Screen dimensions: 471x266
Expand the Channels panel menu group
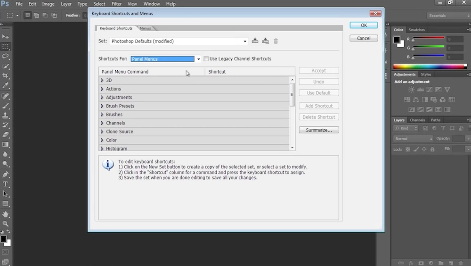(102, 123)
